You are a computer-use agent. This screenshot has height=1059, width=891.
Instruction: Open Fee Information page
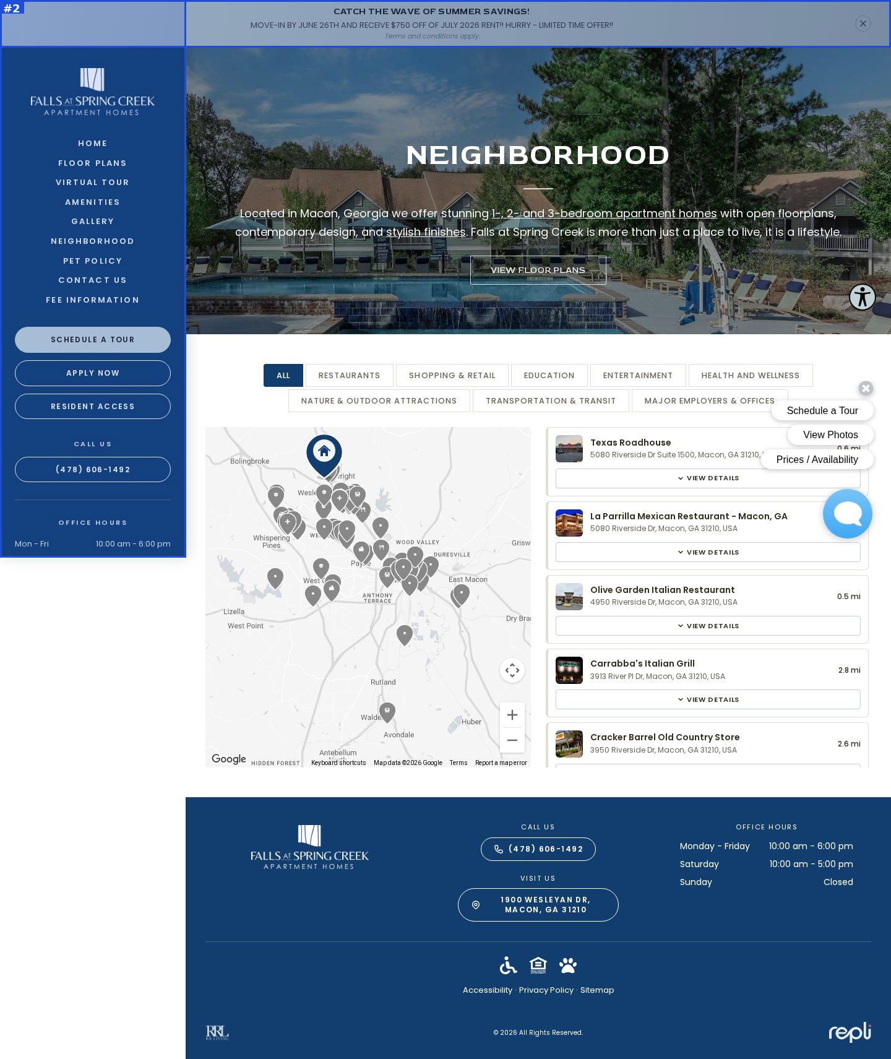click(93, 300)
